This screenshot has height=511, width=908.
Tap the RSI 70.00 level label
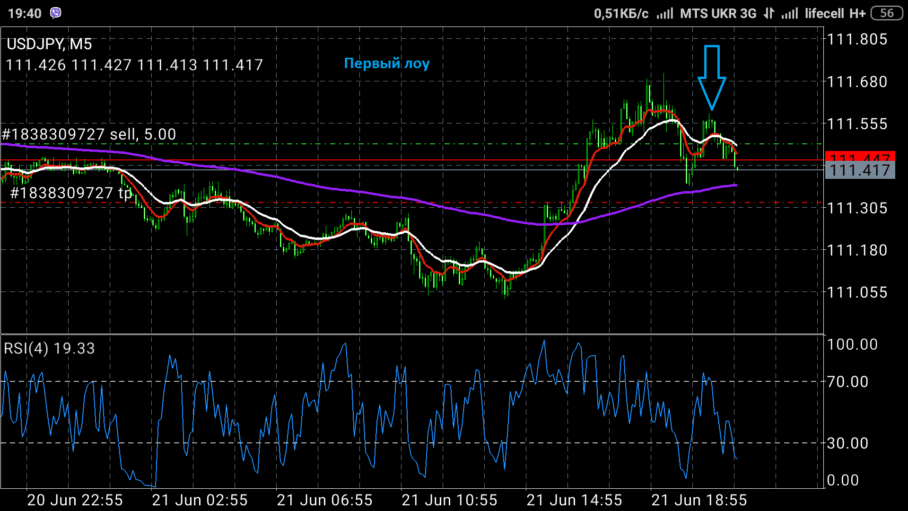847,382
